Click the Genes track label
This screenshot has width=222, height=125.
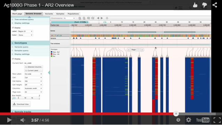click(53, 31)
